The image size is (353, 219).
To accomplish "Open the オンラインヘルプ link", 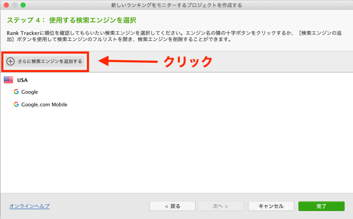I will pos(30,206).
